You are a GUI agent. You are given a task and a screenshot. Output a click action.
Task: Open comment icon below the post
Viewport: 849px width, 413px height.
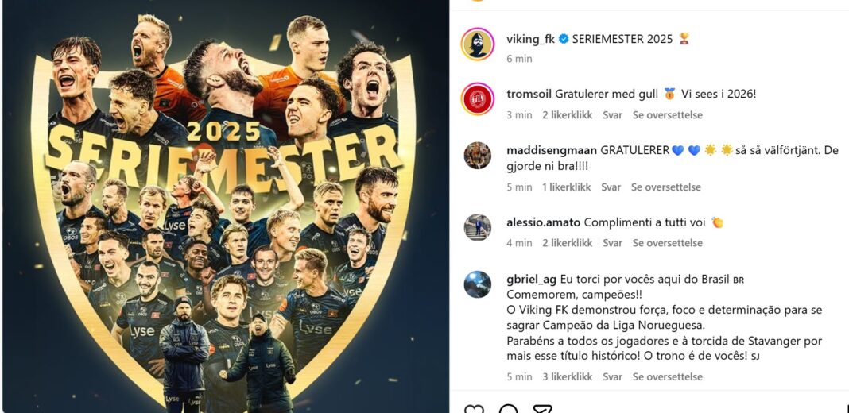(508, 410)
